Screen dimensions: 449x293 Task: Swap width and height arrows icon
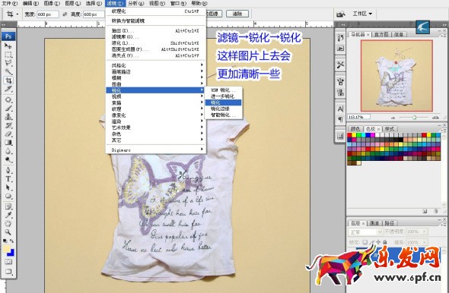point(65,14)
